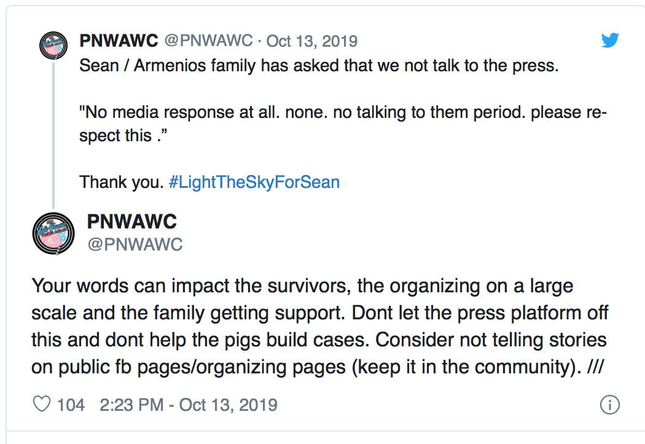
Task: Click the gray @PNWAWC handle beside the date
Action: 209,41
